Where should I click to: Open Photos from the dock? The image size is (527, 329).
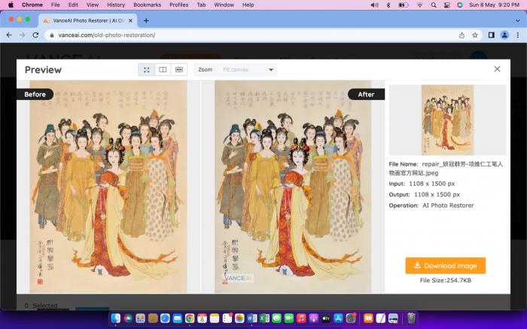coord(239,318)
